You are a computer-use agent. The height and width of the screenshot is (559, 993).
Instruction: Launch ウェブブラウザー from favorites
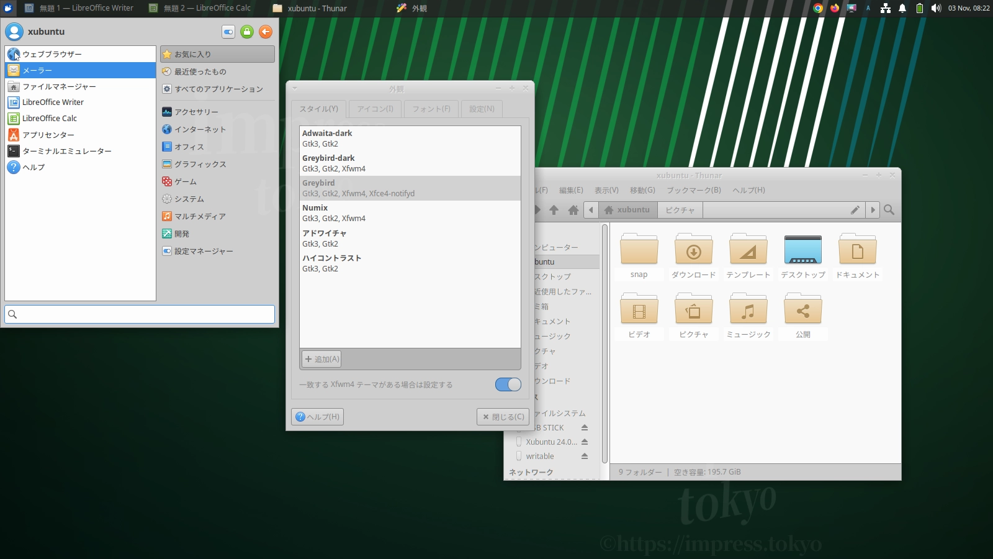point(80,54)
